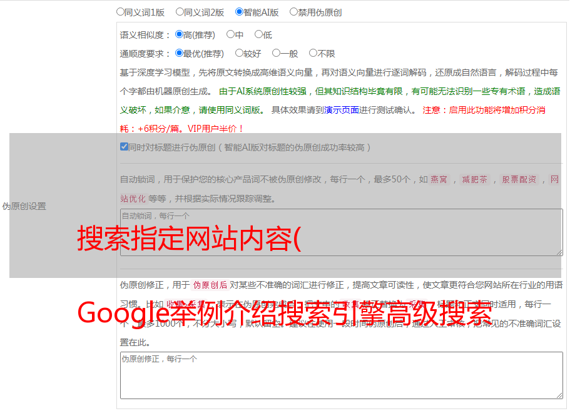Set 语义相似度 to 高(推荐)
The image size is (570, 411).
click(x=179, y=34)
